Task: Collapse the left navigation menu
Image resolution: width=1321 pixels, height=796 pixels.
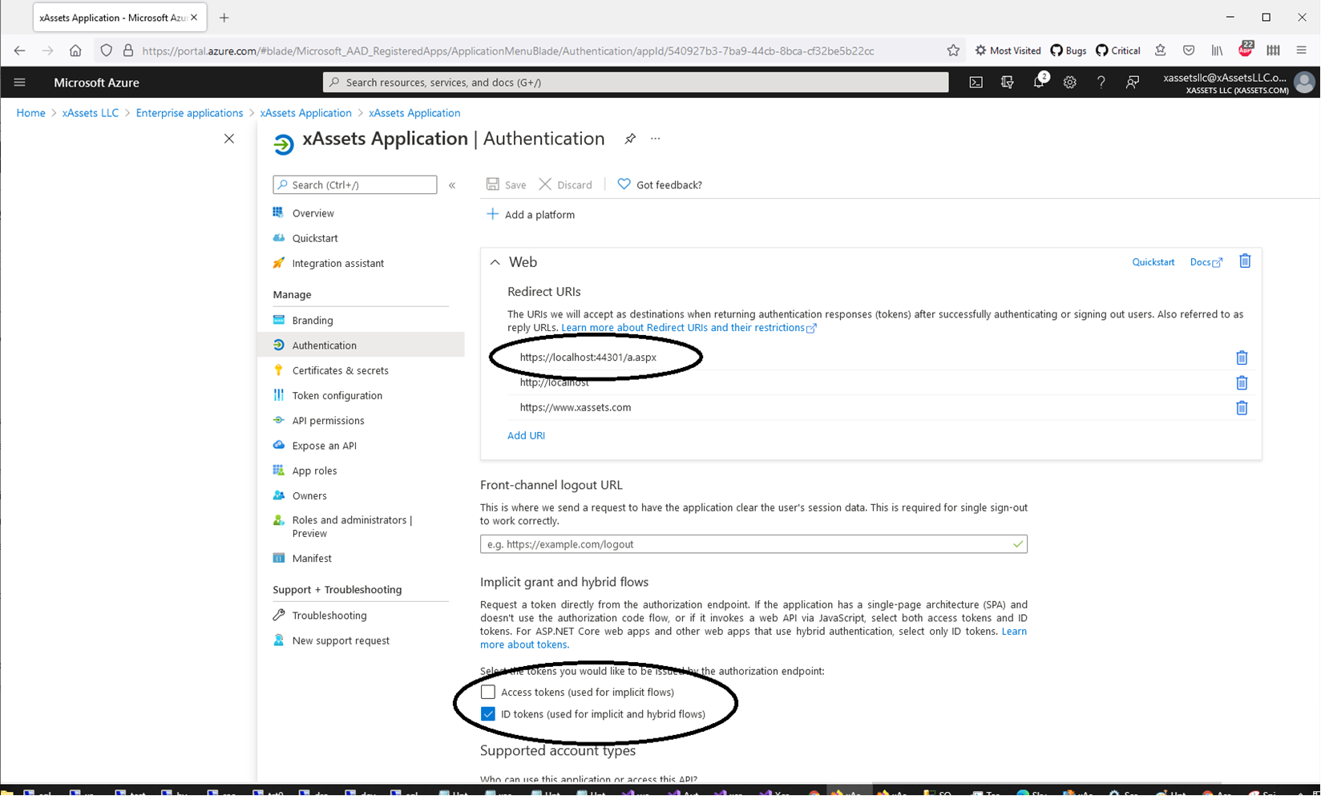Action: (x=452, y=185)
